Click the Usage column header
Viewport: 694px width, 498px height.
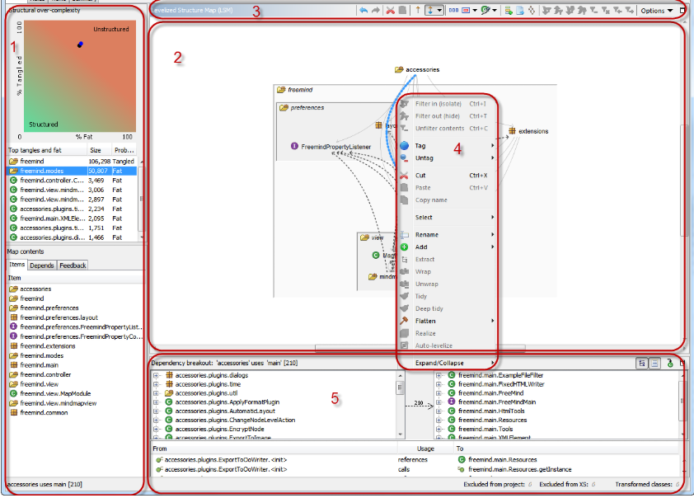pyautogui.click(x=425, y=449)
